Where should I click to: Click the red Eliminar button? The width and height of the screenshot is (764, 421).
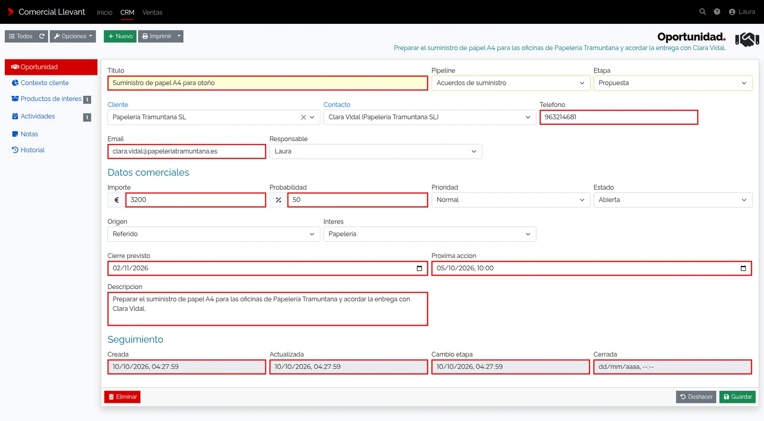coord(122,397)
